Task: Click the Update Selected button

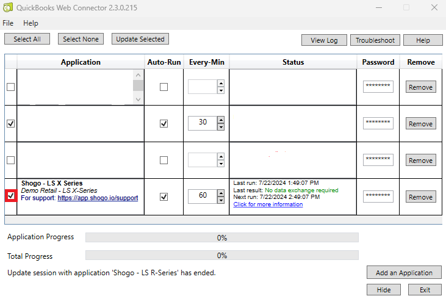Action: tap(140, 39)
